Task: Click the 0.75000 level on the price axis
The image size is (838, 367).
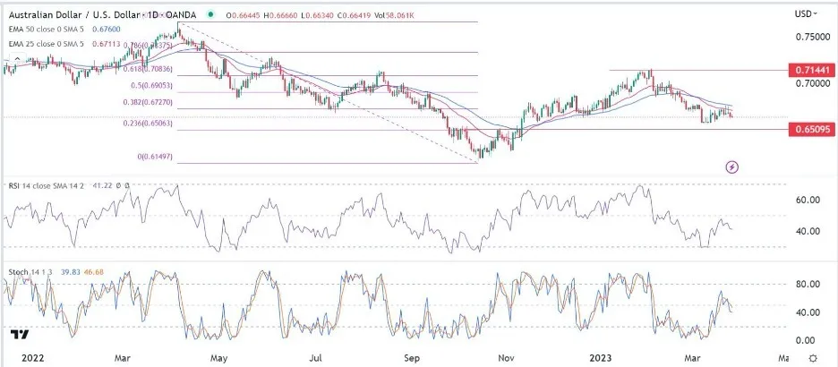Action: [x=812, y=38]
